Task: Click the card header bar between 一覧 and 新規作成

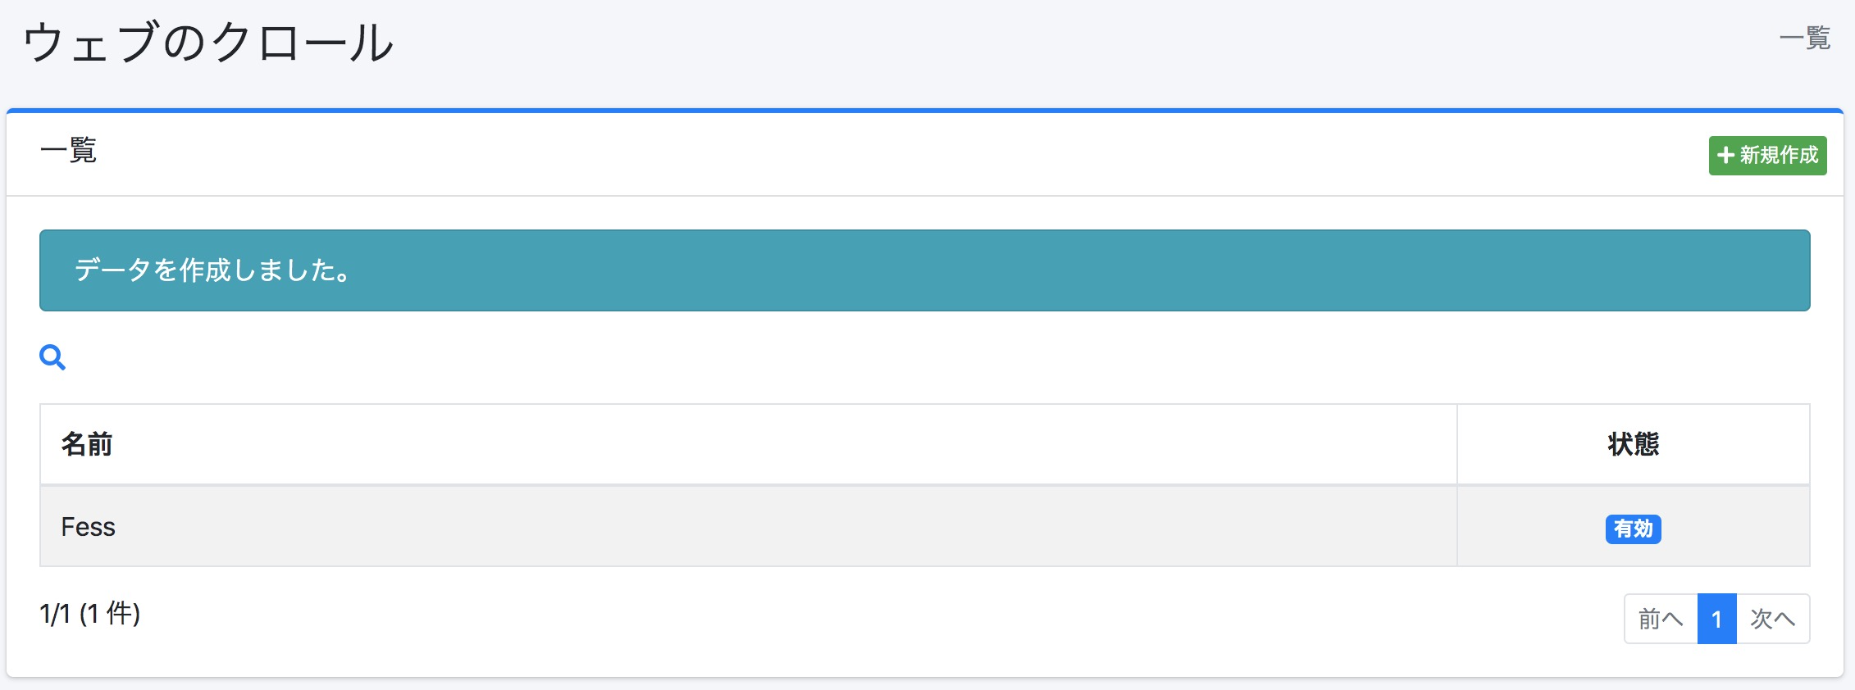Action: [x=902, y=154]
